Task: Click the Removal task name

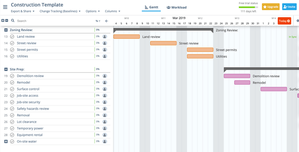Action: click(23, 115)
